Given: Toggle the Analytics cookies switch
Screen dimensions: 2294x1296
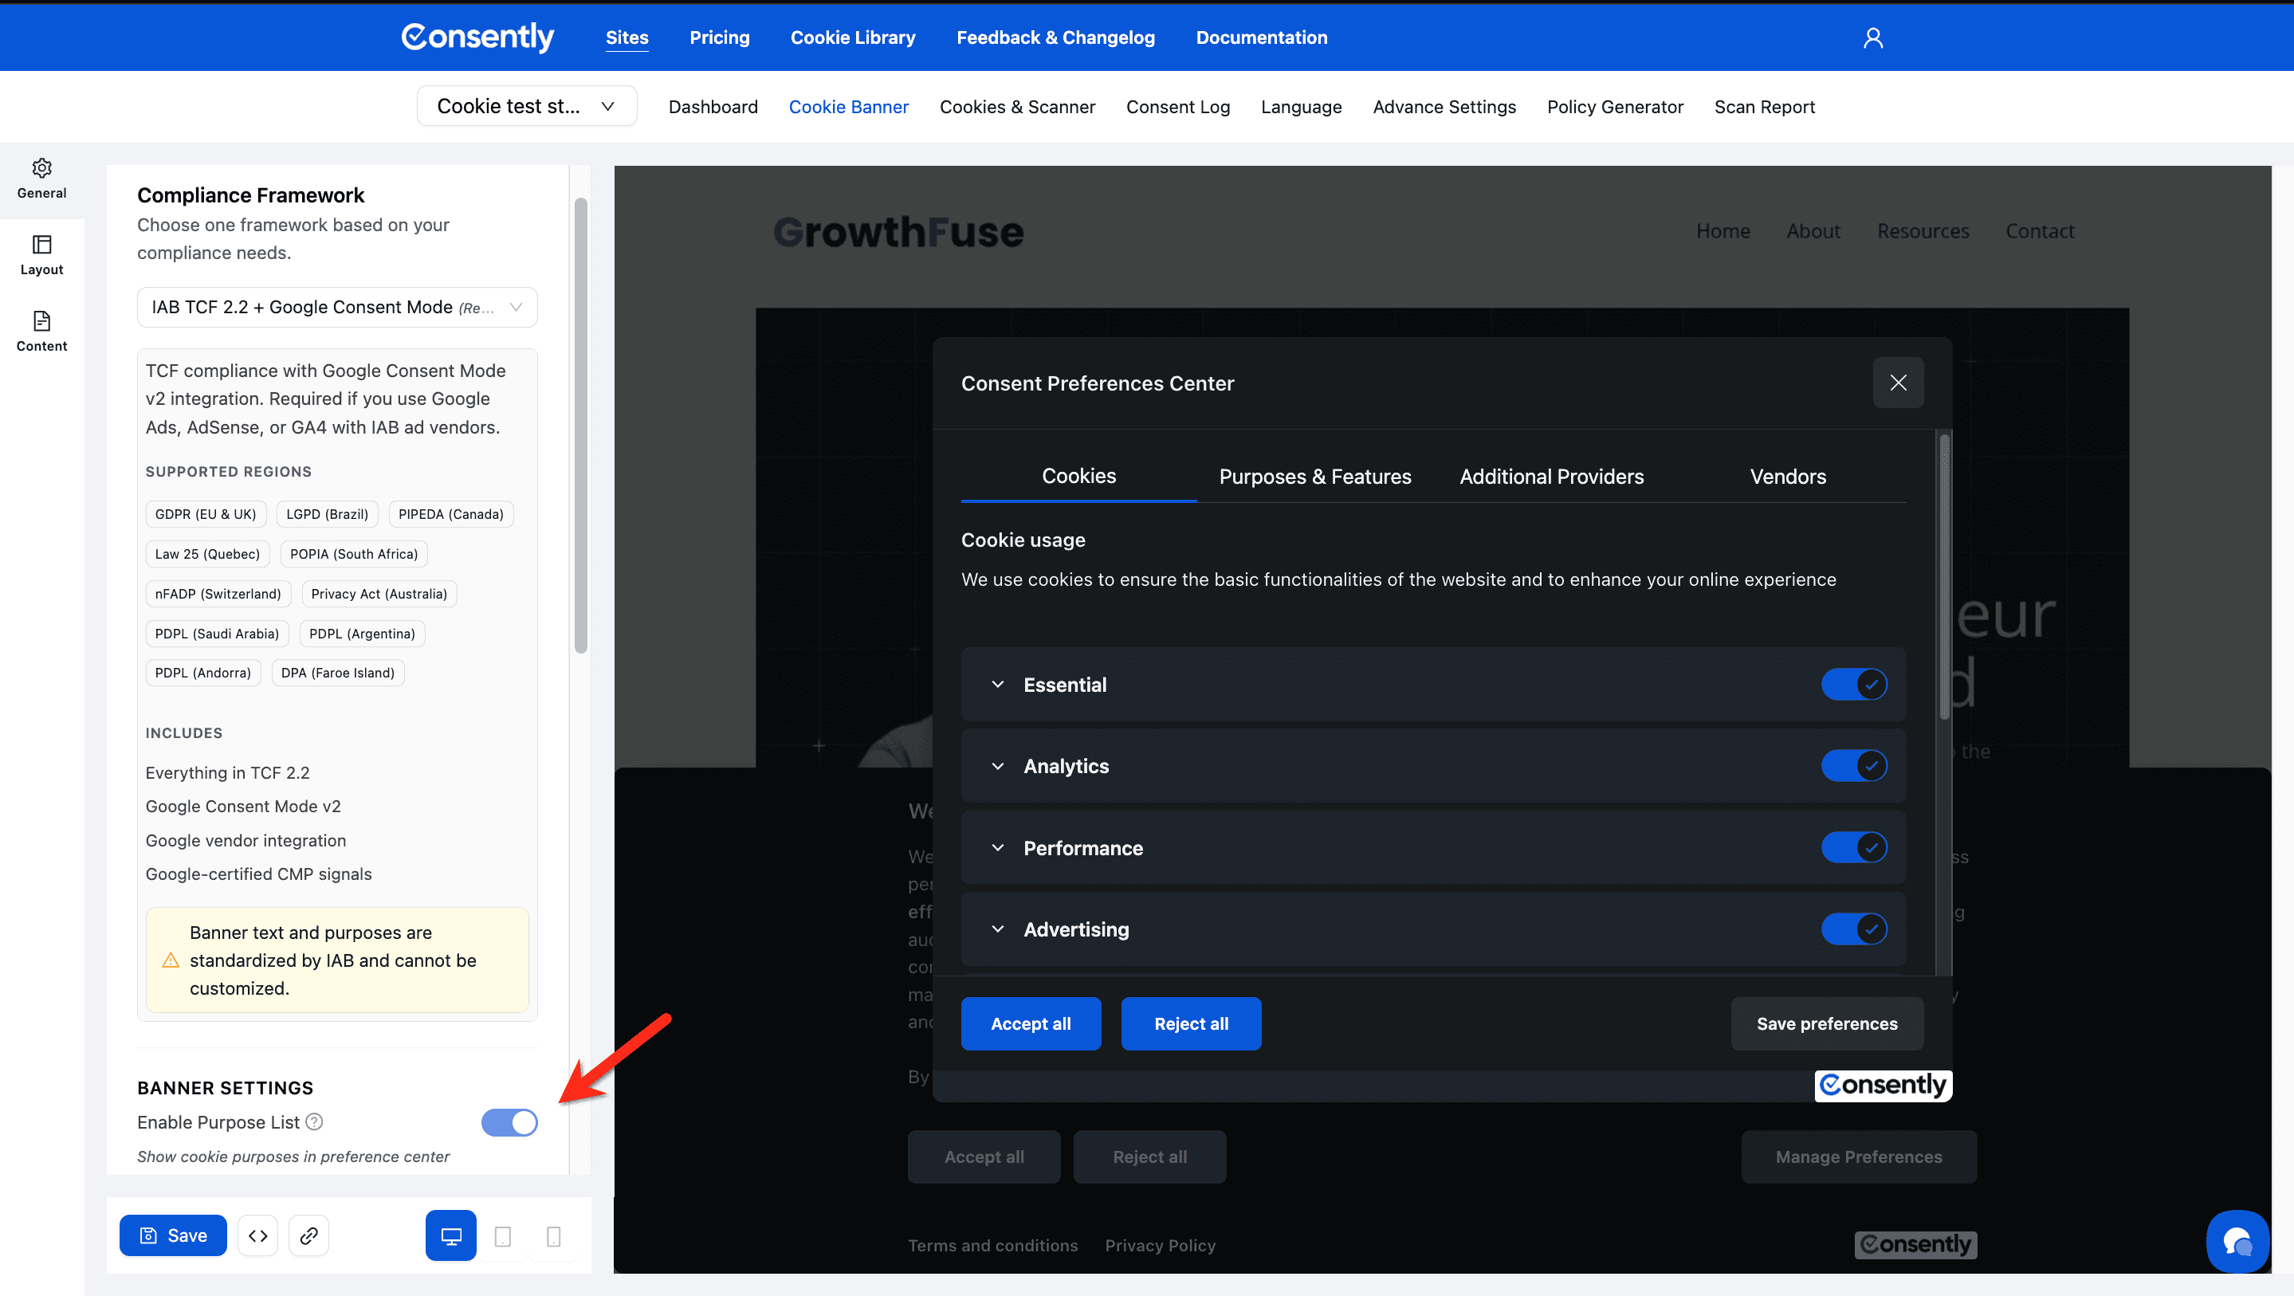Looking at the screenshot, I should [x=1853, y=766].
